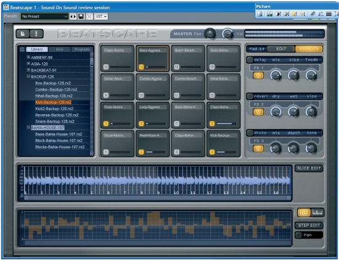Switch to piano keyboard view icon

[317, 212]
